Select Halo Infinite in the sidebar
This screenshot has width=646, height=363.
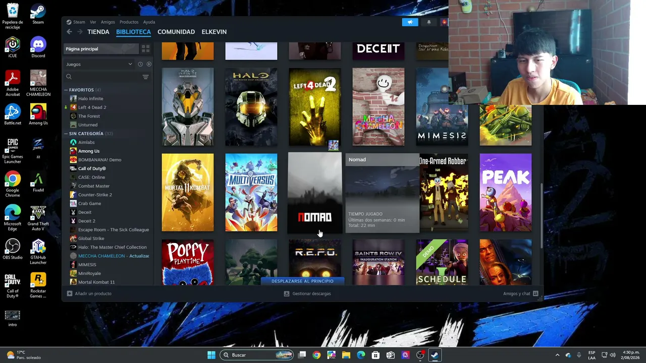[x=90, y=99]
